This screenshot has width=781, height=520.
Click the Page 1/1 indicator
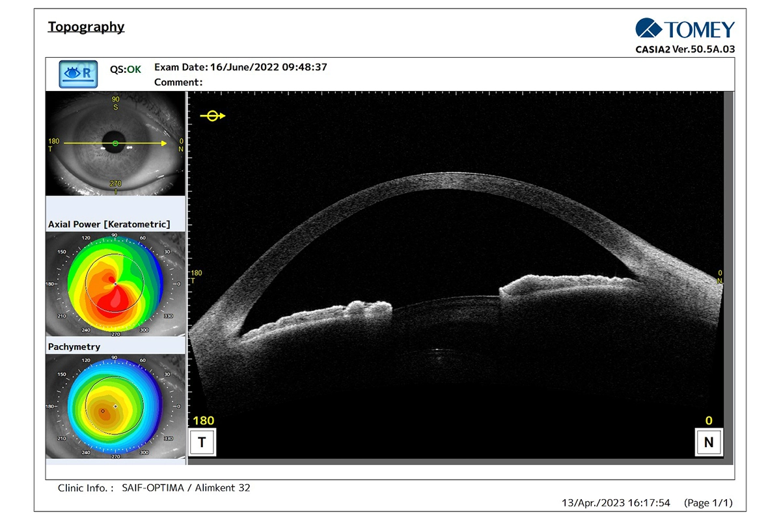coord(708,502)
